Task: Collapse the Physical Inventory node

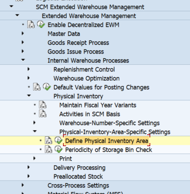Action: (29, 96)
